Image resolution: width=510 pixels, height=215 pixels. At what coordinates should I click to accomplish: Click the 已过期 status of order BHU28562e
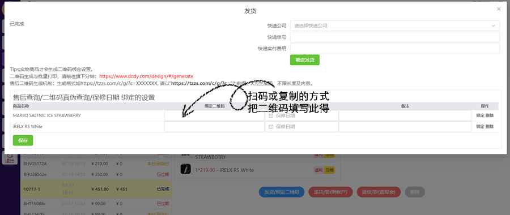[163, 174]
